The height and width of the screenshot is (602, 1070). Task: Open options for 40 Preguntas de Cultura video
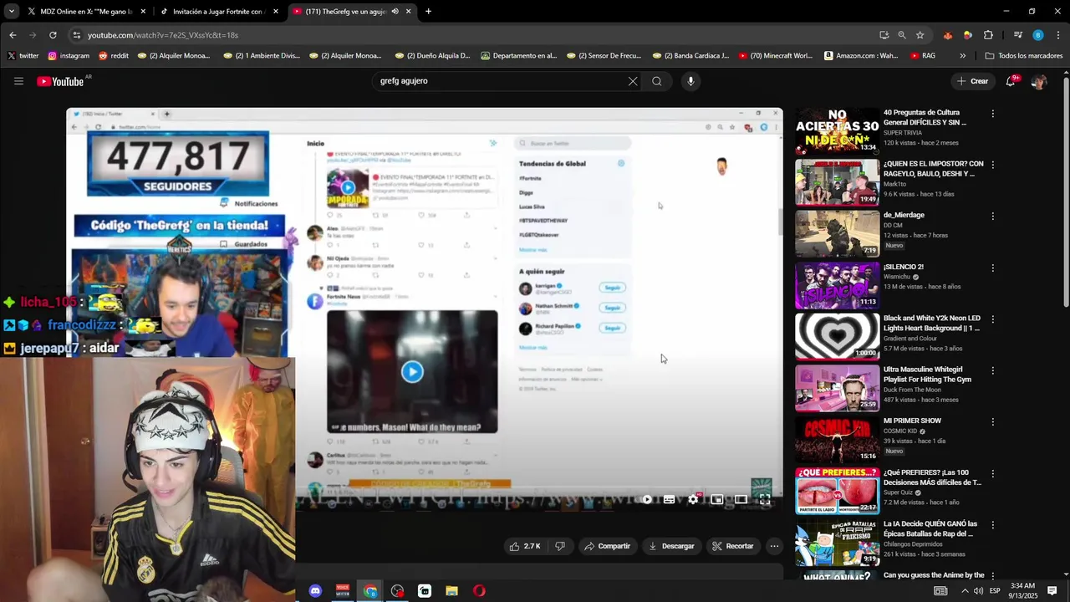pos(992,114)
